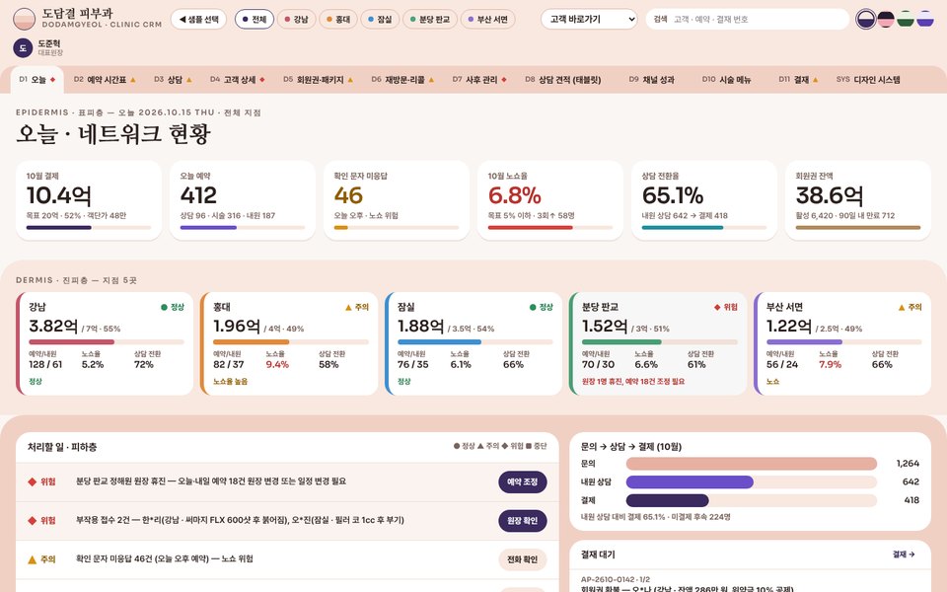The width and height of the screenshot is (947, 592).
Task: Open the D3 상담 tab
Action: (173, 80)
